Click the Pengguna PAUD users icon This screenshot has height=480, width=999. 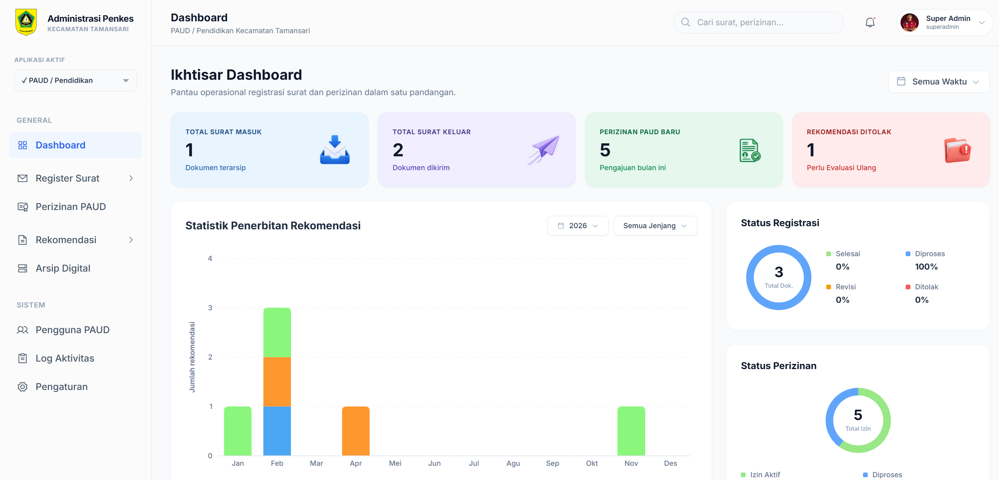click(23, 330)
